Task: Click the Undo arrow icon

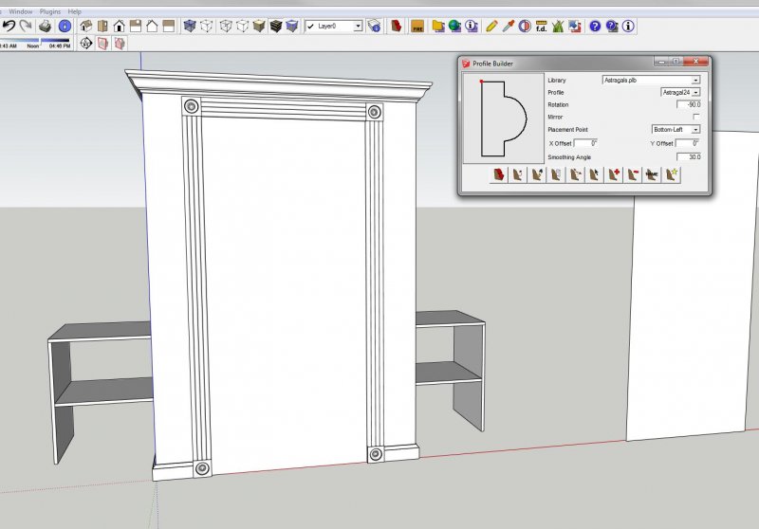Action: 9,26
